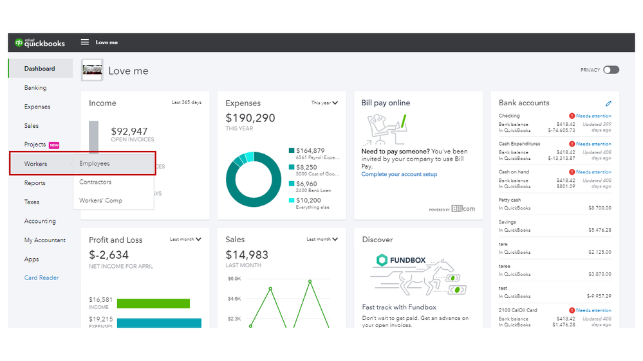643x361 pixels.
Task: Open Expenses This year dropdown
Action: pos(324,103)
